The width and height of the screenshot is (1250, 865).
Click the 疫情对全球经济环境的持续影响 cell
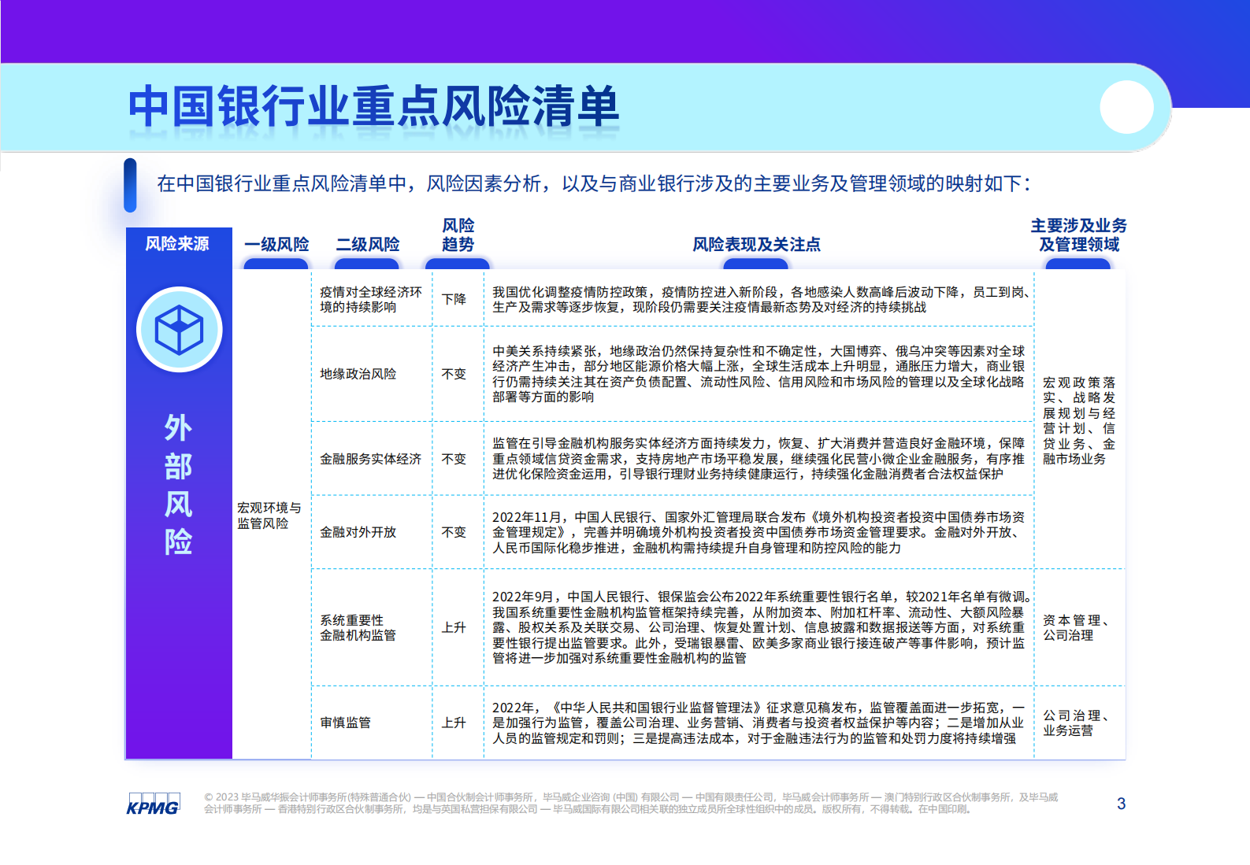point(371,299)
